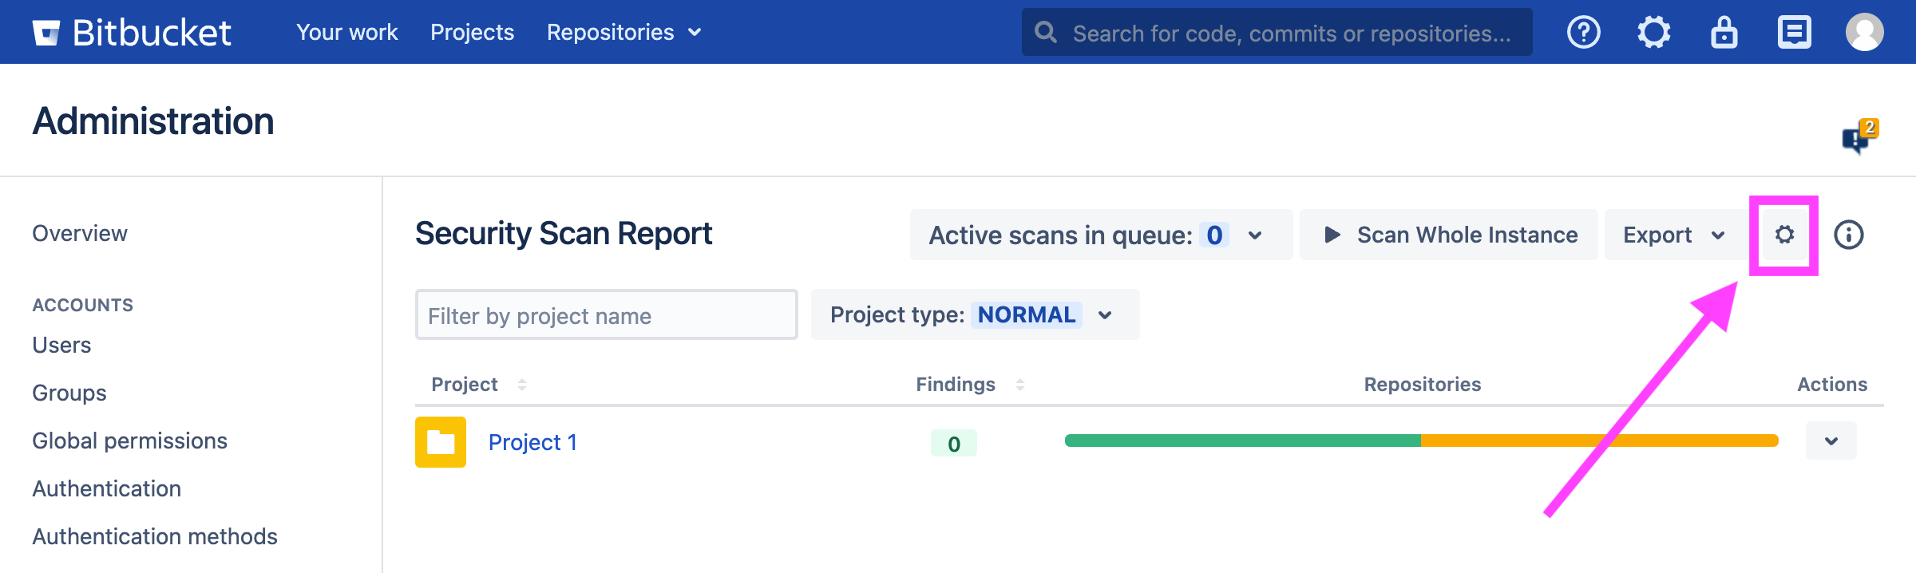Open the inbox icon in header
The width and height of the screenshot is (1916, 573).
(x=1794, y=33)
